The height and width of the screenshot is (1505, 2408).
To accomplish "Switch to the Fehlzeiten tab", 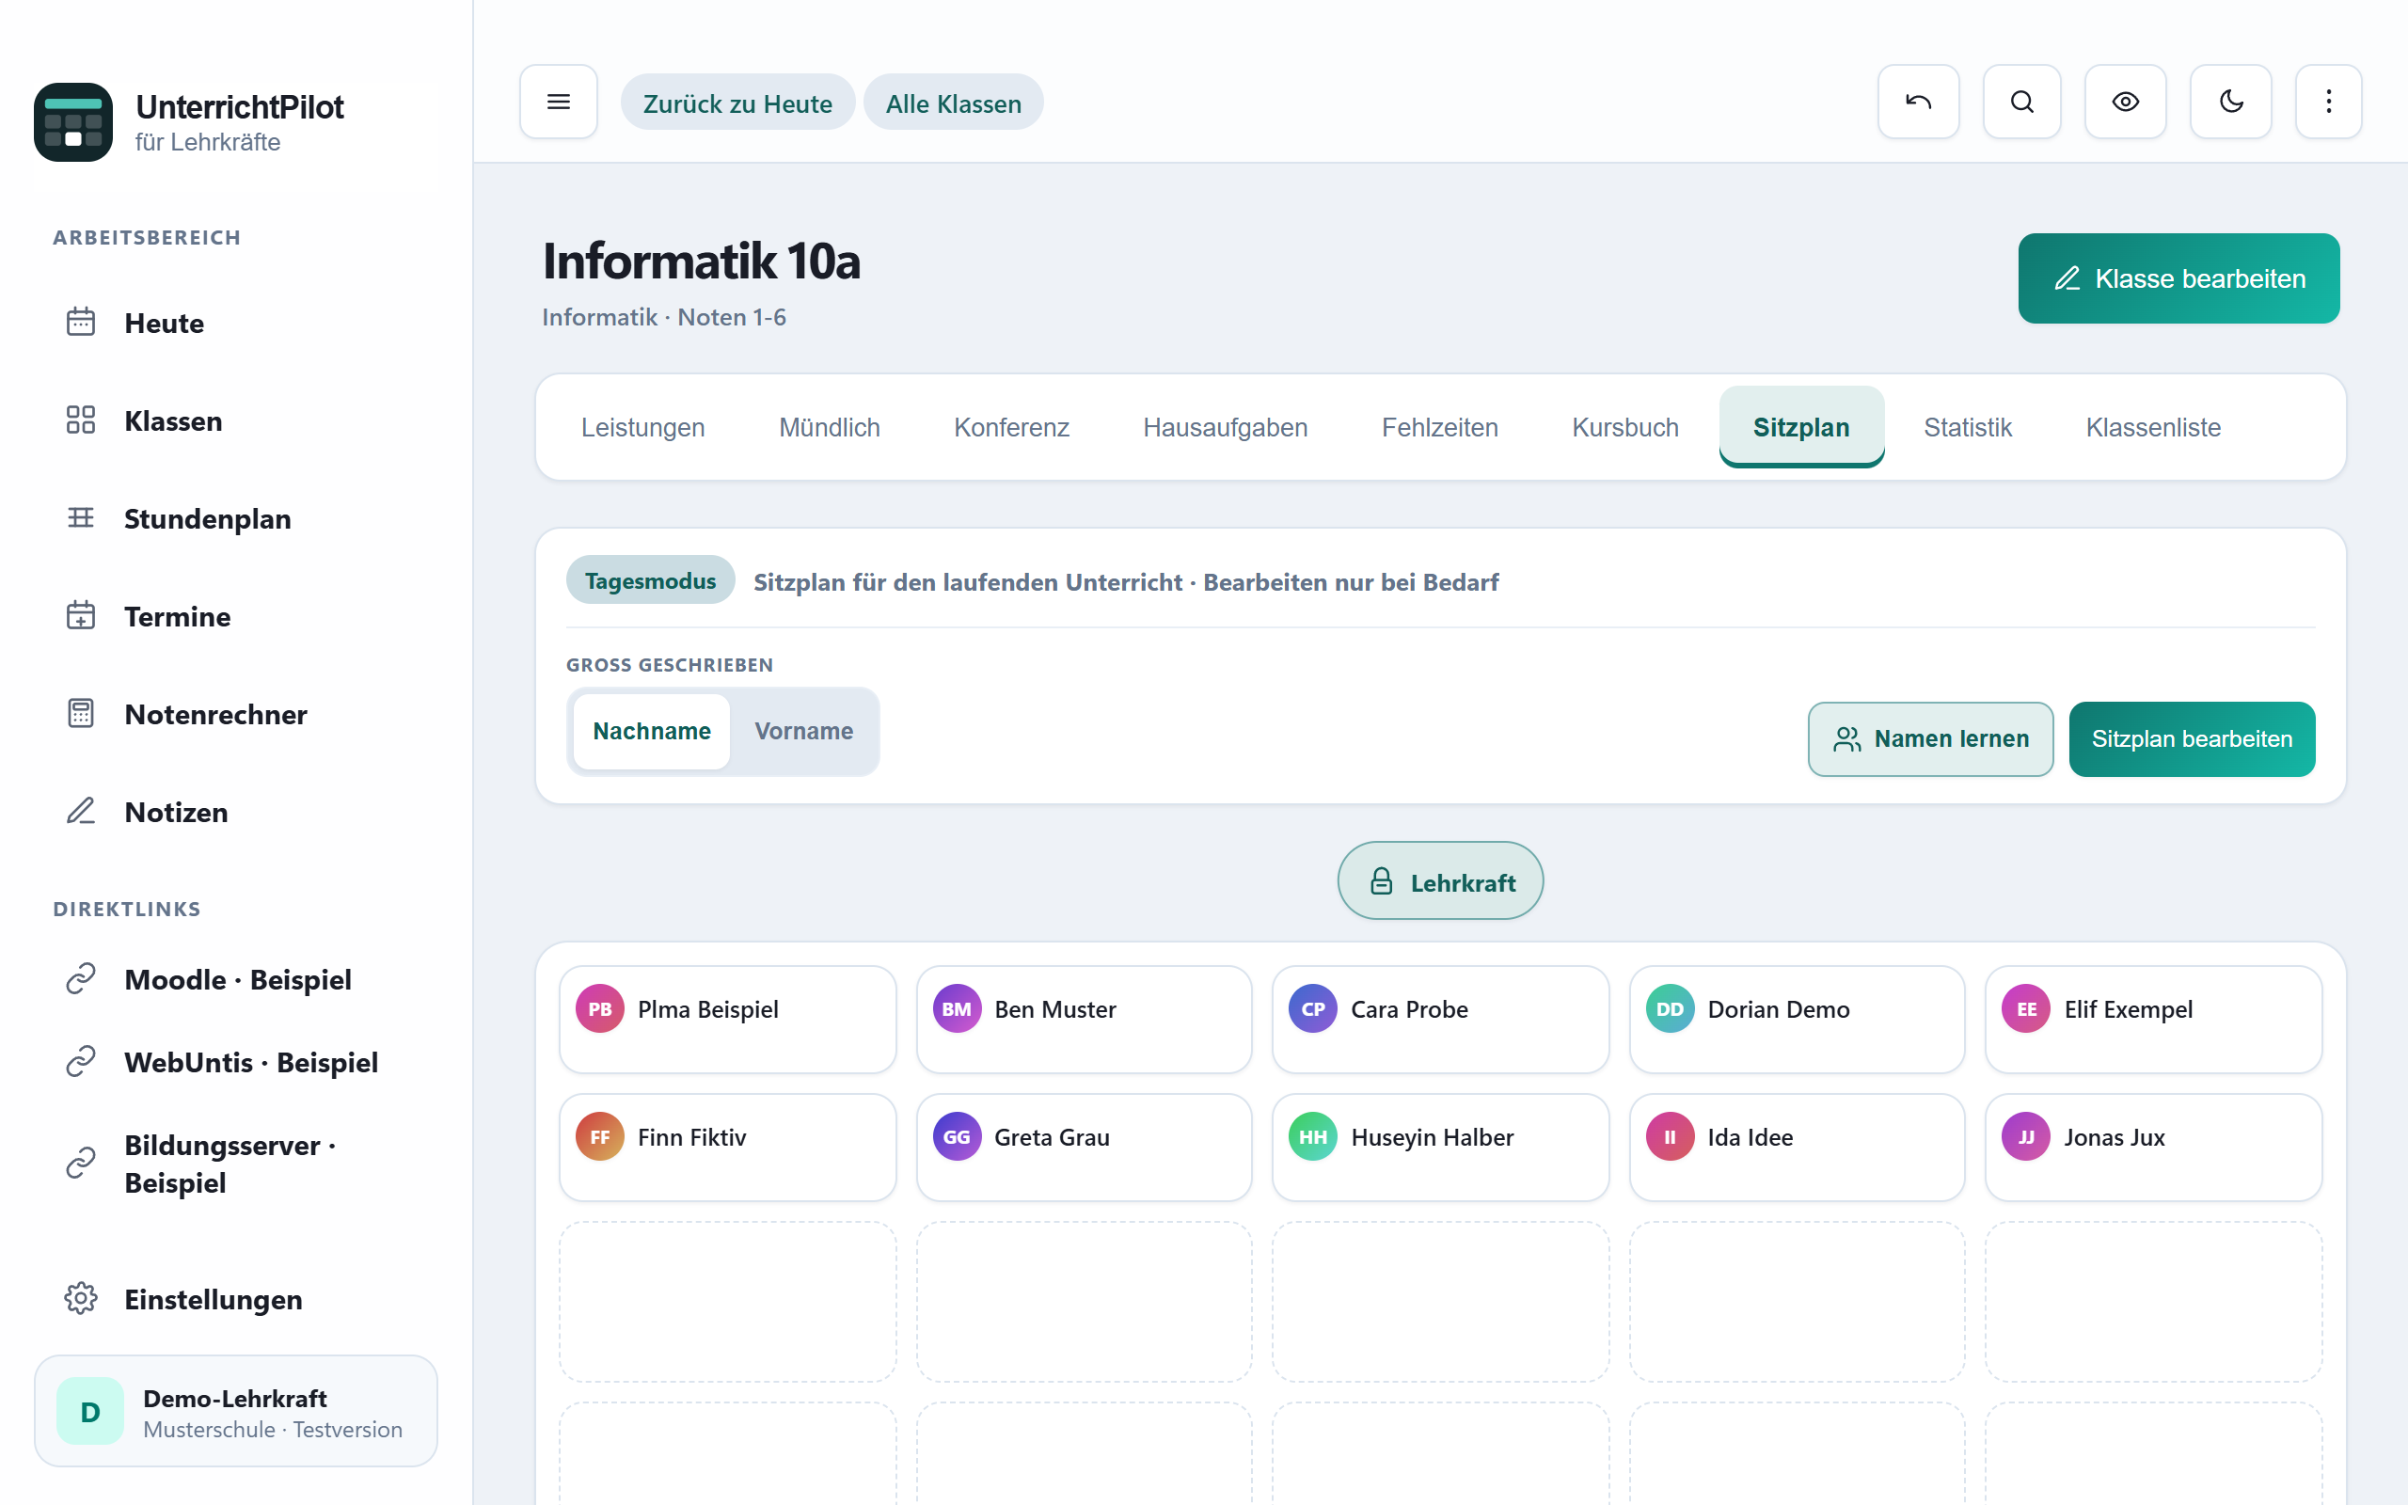I will pos(1439,427).
